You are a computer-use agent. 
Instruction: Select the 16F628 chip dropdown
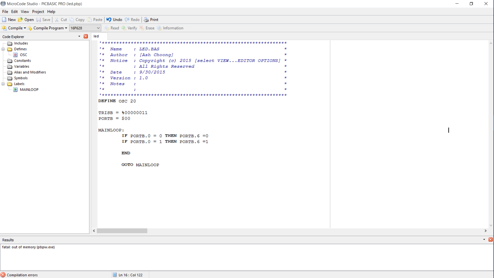(85, 28)
